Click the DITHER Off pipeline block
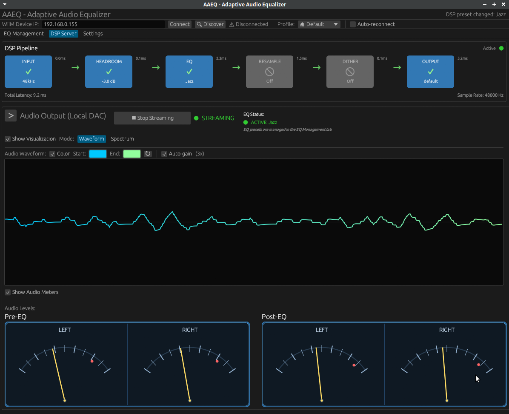The width and height of the screenshot is (509, 414). coord(350,72)
